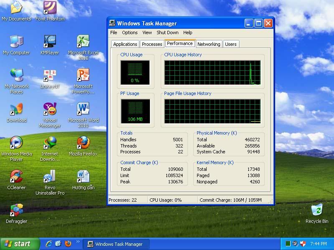The image size is (334, 250).
Task: Click the speaker volume tray icon
Action: click(295, 244)
